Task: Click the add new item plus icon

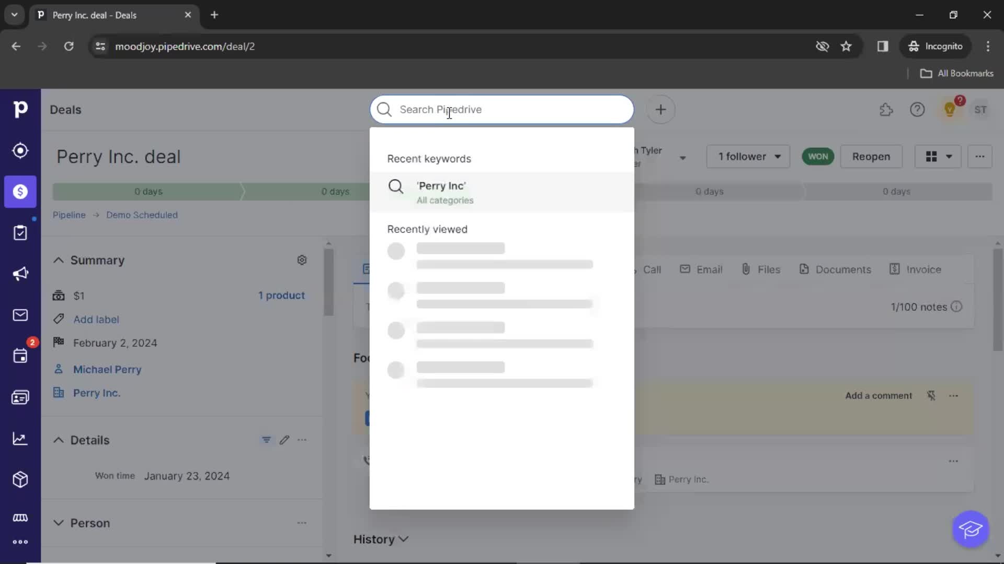Action: point(660,110)
